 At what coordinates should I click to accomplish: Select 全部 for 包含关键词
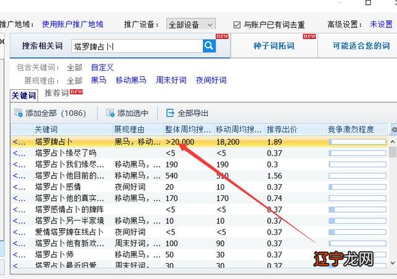[x=74, y=68]
